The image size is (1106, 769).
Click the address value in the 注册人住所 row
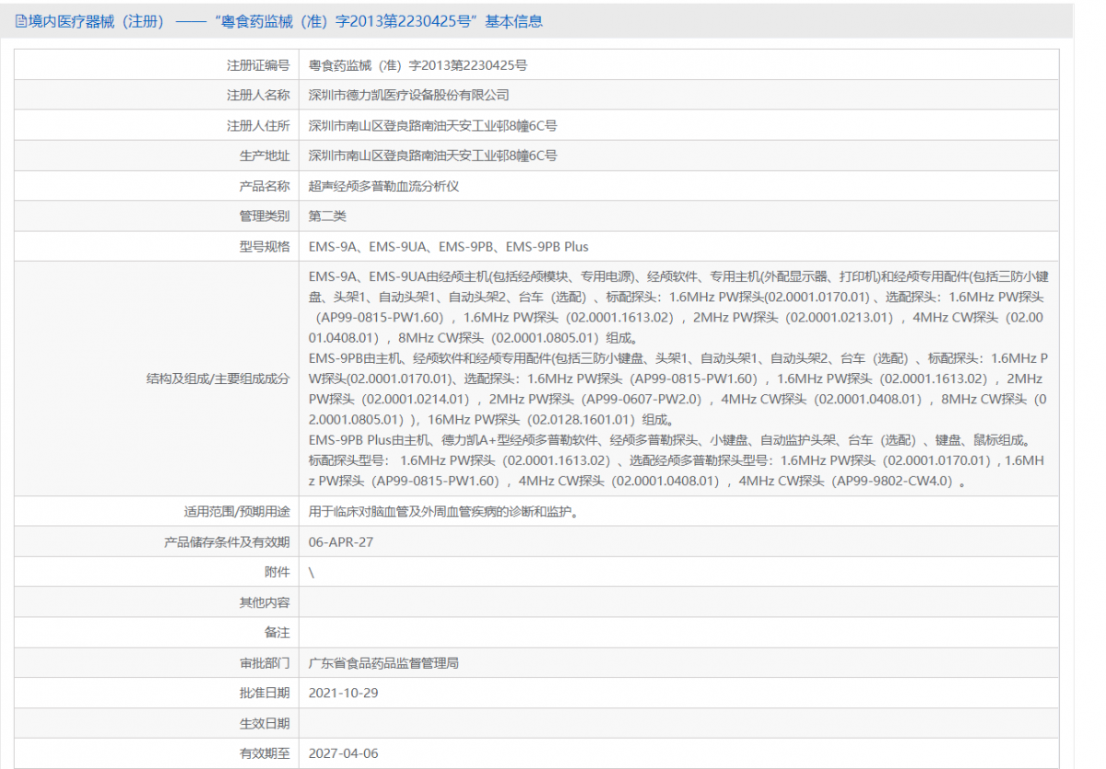[433, 125]
